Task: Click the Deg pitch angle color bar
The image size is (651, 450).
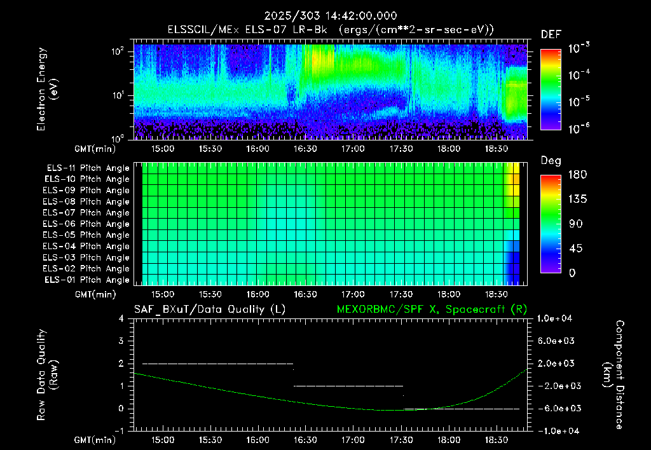Action: coord(551,224)
